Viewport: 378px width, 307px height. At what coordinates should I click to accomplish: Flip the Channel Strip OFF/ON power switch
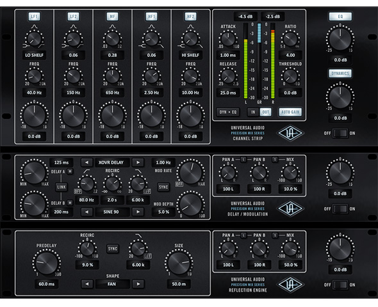pos(340,133)
